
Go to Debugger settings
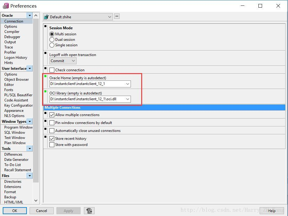click(x=12, y=37)
